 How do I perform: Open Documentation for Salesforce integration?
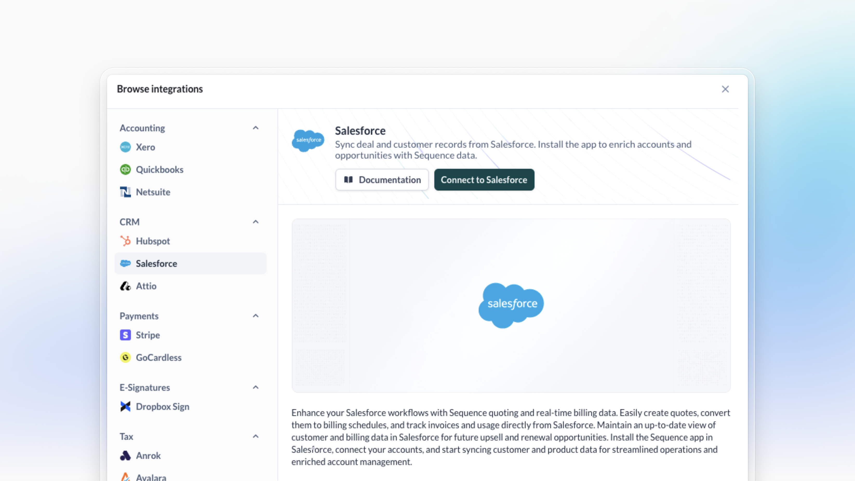382,180
